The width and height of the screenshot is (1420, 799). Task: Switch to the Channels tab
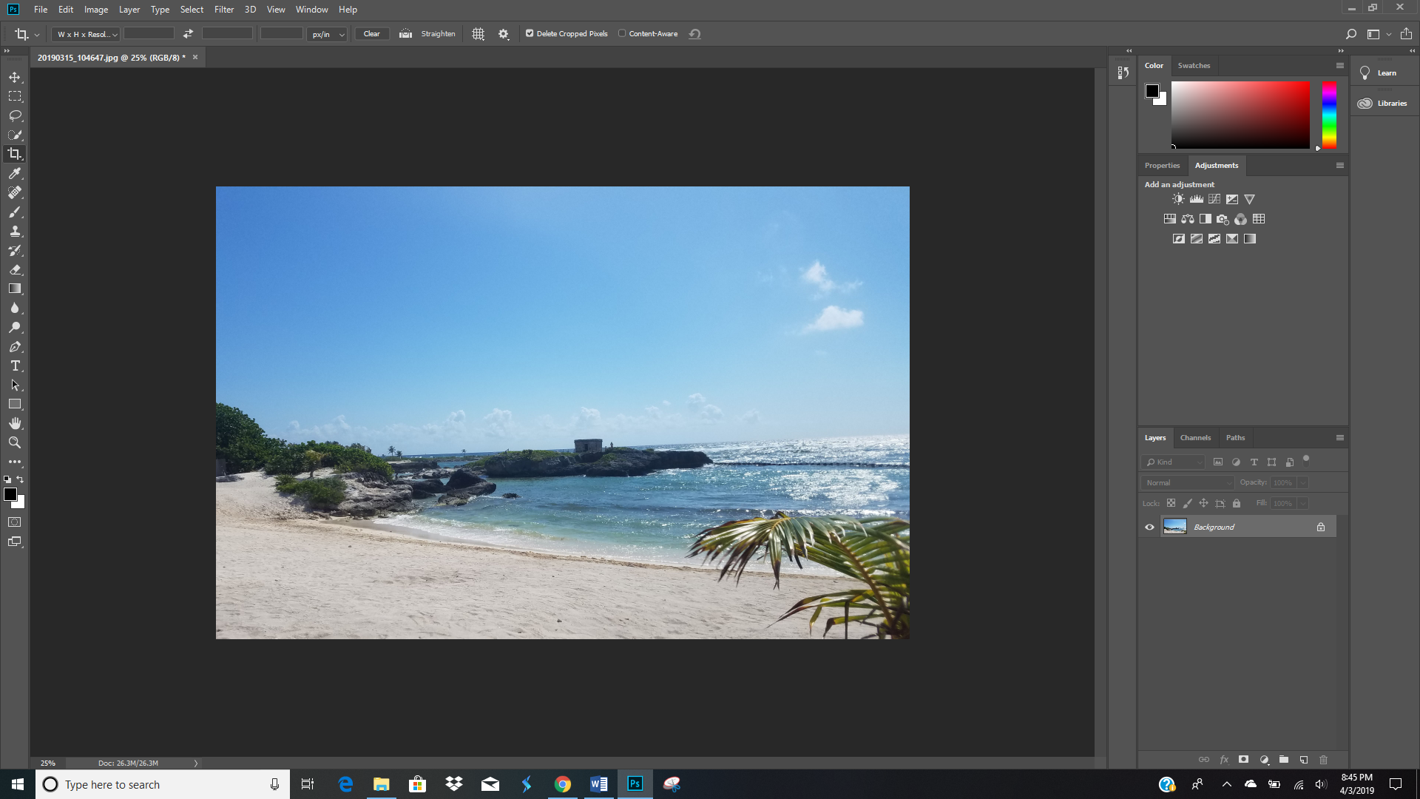[1195, 437]
